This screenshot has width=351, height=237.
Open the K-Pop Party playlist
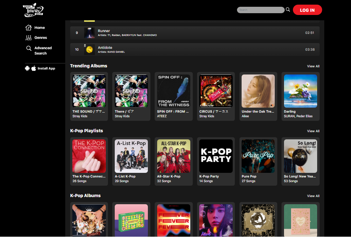point(216,156)
